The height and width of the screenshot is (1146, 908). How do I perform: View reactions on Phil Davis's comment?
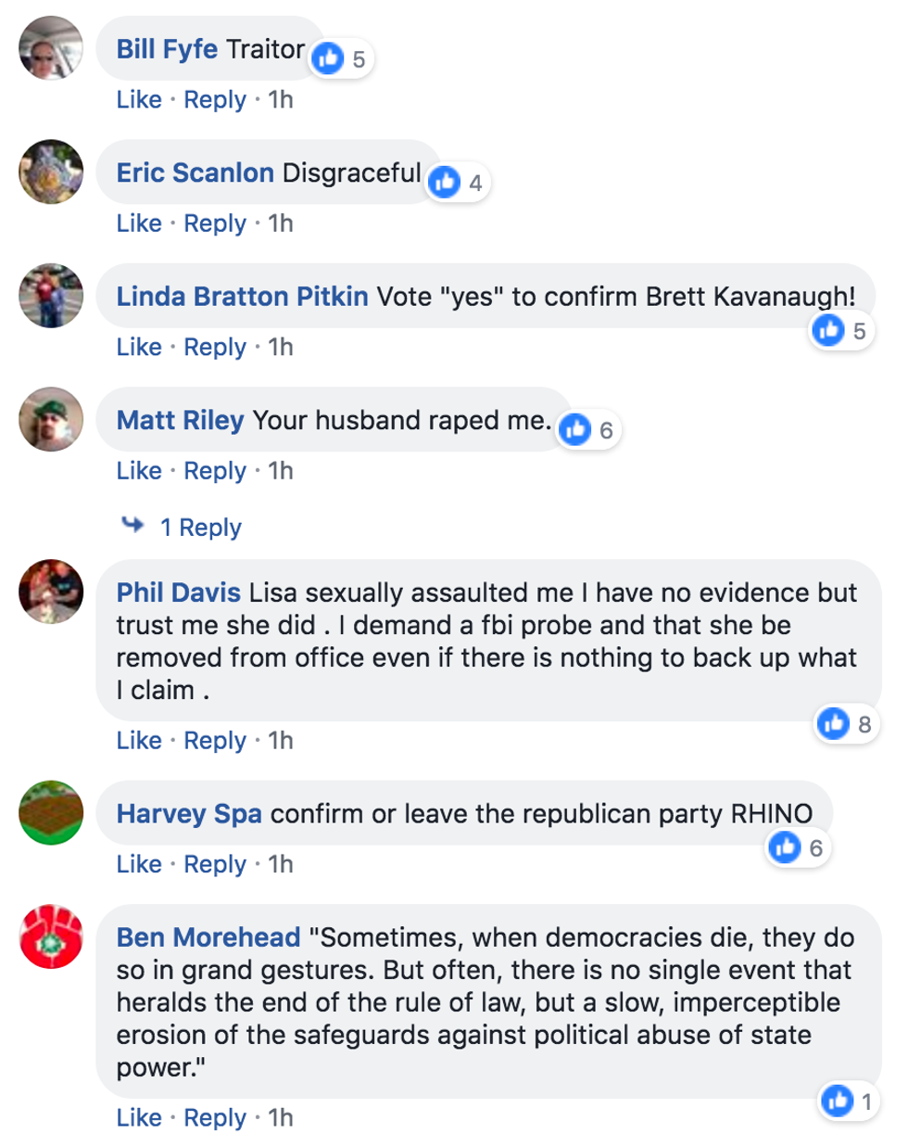(x=833, y=723)
